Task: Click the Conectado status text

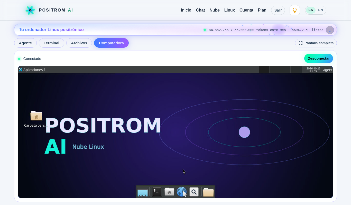Action: coord(32,59)
